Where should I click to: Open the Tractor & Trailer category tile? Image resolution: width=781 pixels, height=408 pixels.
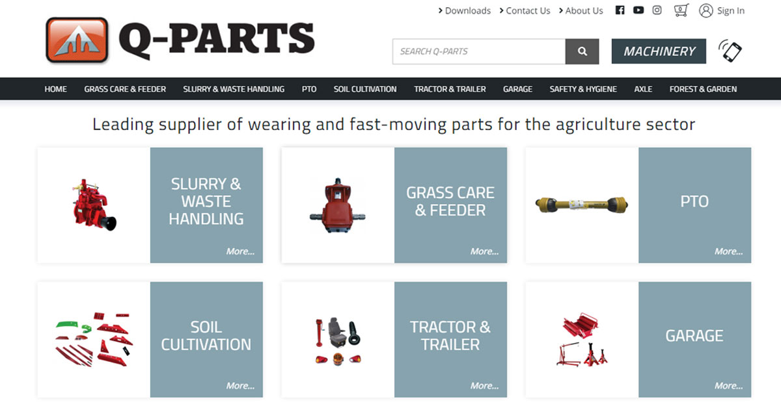pyautogui.click(x=394, y=340)
